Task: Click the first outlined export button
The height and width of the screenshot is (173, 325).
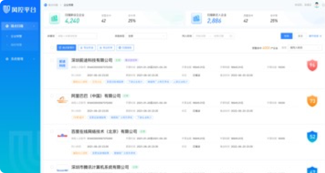Action: pos(87,48)
